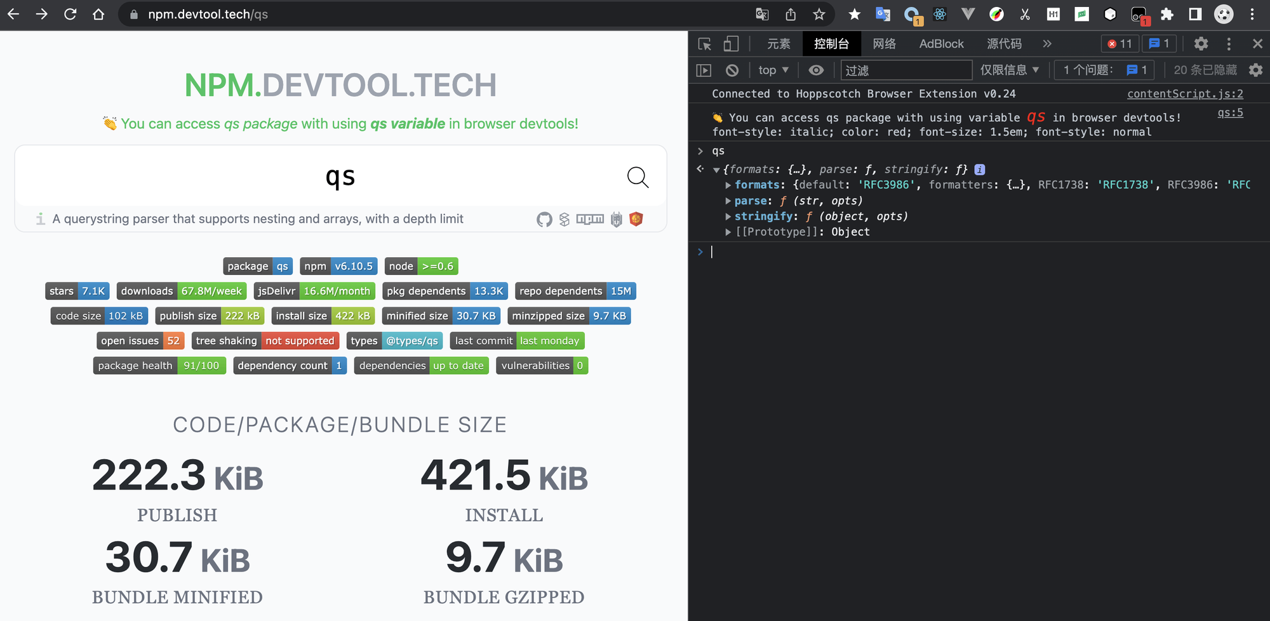The width and height of the screenshot is (1270, 621).
Task: Show more DevTools tabs with chevron
Action: click(1047, 44)
